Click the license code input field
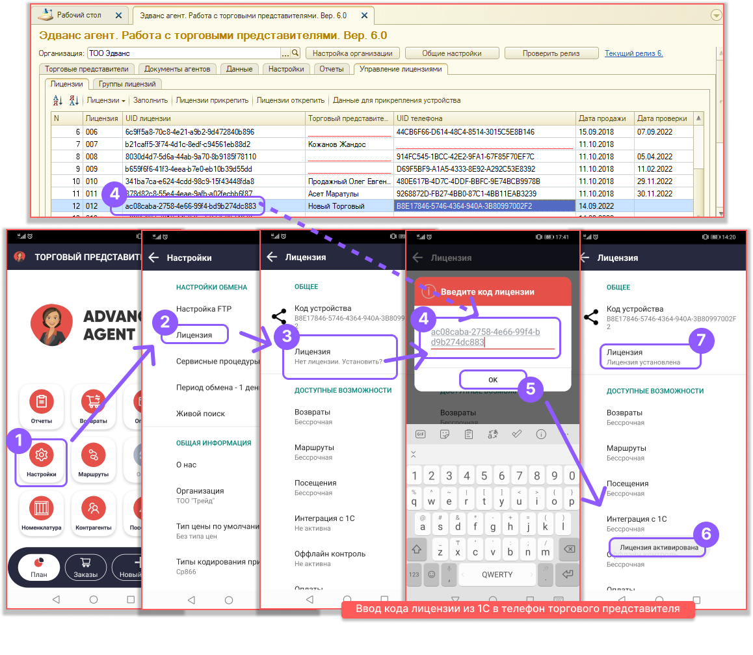This screenshot has width=753, height=655. pyautogui.click(x=493, y=337)
